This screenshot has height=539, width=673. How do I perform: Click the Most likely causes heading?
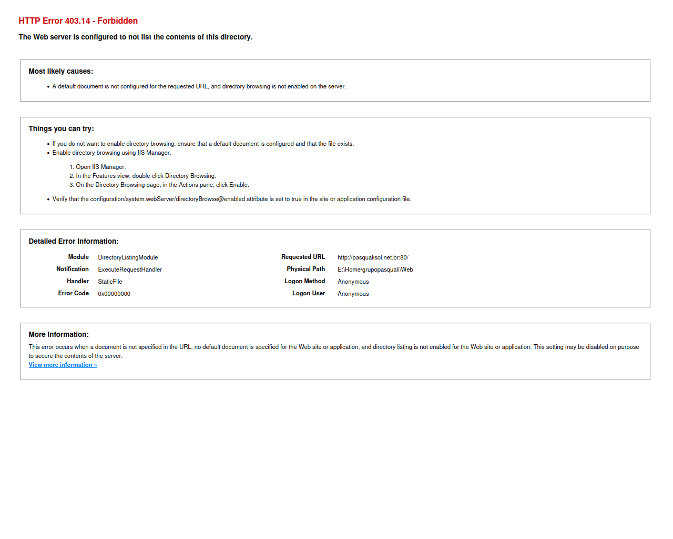point(61,71)
